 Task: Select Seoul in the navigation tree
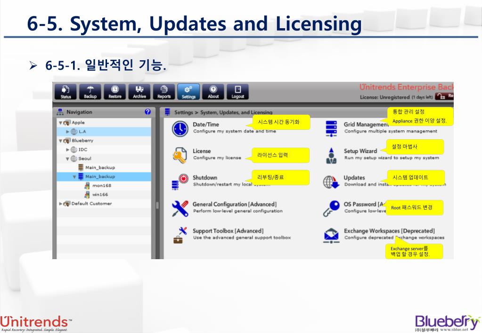(x=84, y=159)
